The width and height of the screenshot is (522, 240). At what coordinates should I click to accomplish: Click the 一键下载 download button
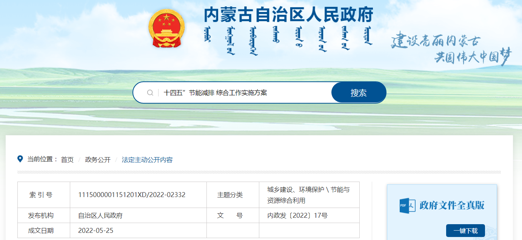coord(465,231)
